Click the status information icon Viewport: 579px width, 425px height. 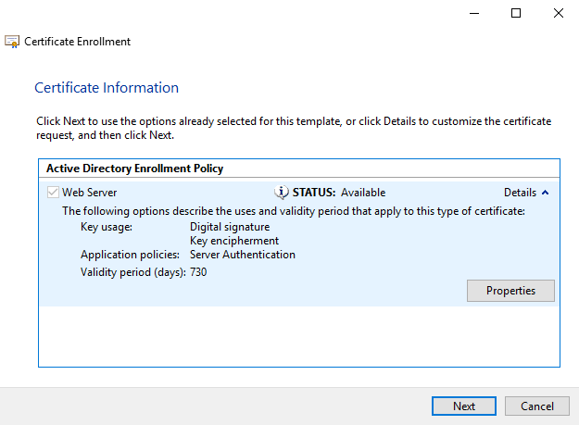point(282,193)
